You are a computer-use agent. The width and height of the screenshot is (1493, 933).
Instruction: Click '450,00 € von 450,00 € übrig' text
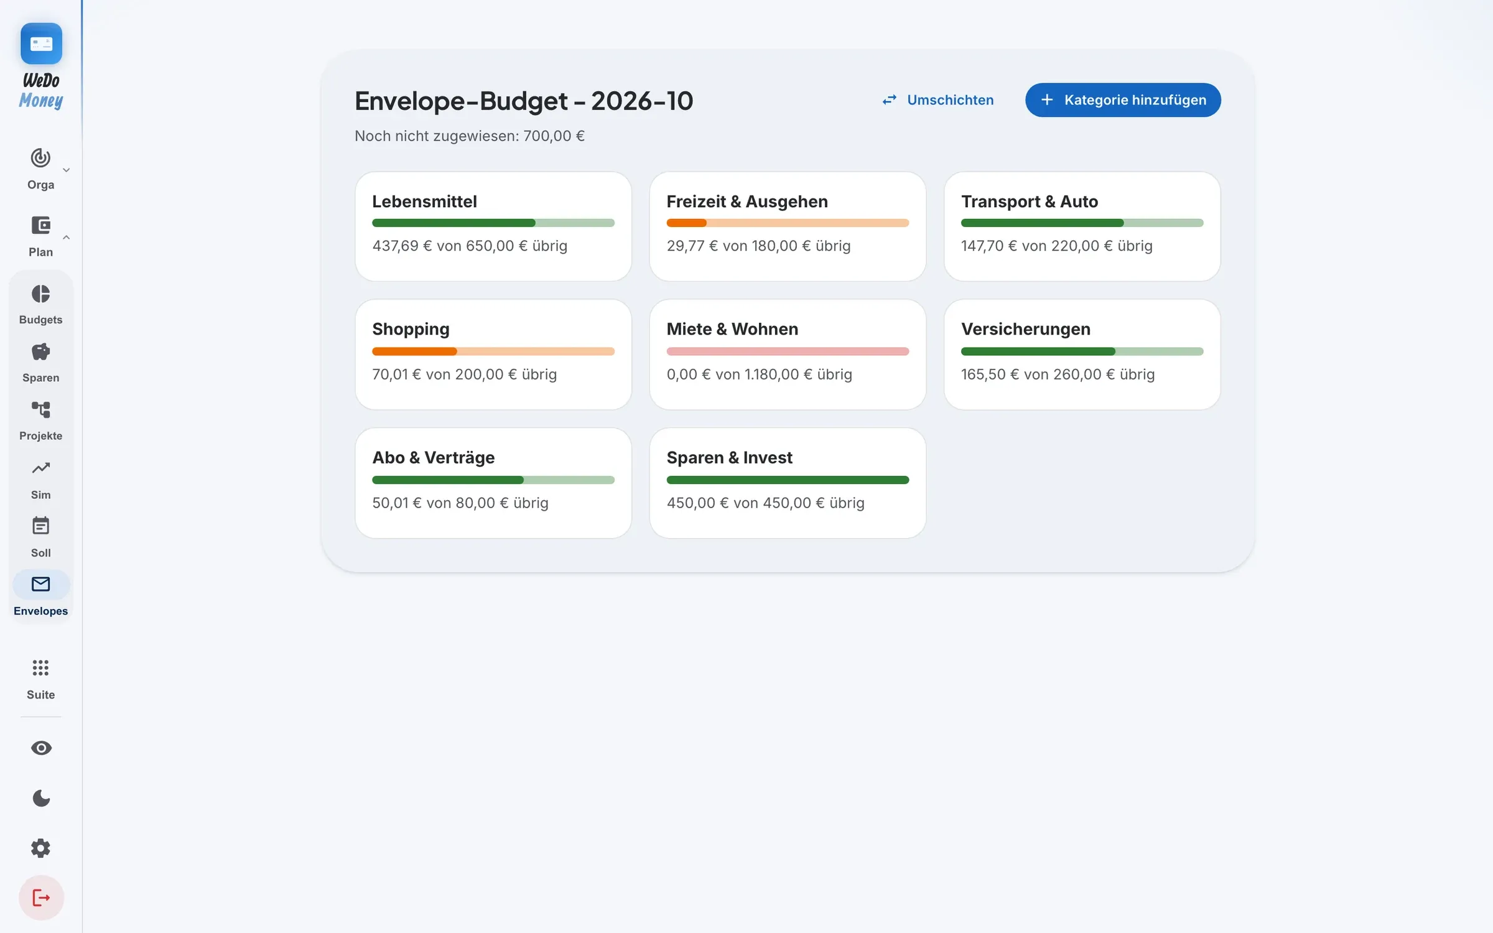coord(766,503)
